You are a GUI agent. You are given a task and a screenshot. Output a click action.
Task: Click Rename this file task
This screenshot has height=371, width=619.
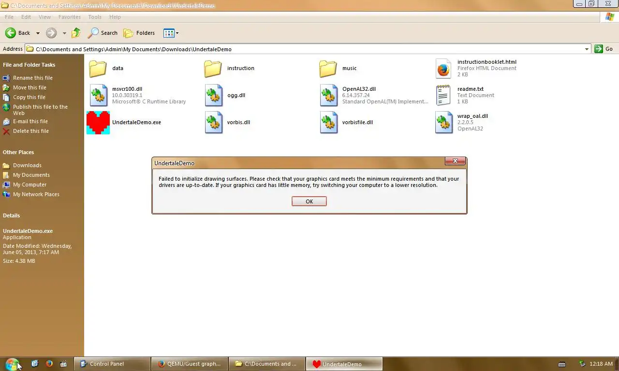(33, 78)
